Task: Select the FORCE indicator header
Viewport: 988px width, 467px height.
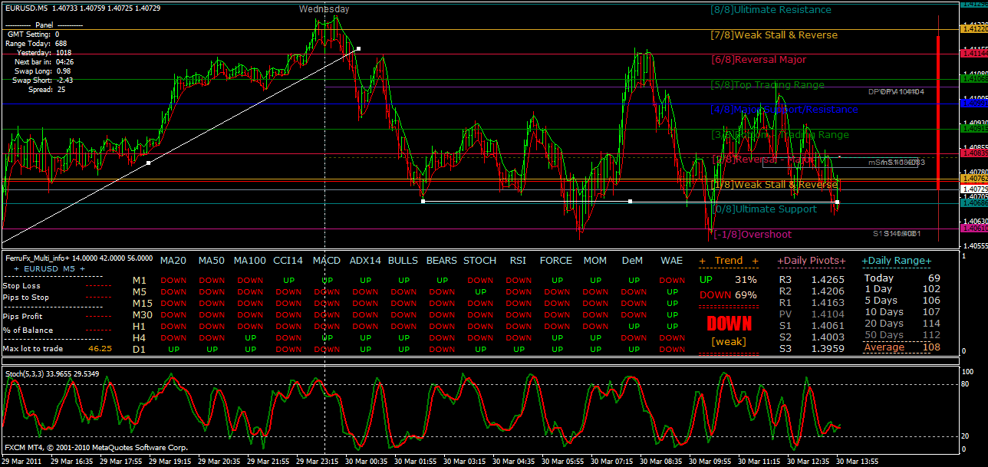Action: point(556,261)
